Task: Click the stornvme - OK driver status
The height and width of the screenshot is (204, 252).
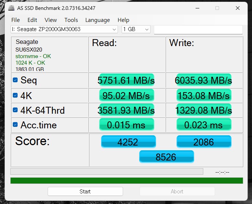Action: (33, 56)
